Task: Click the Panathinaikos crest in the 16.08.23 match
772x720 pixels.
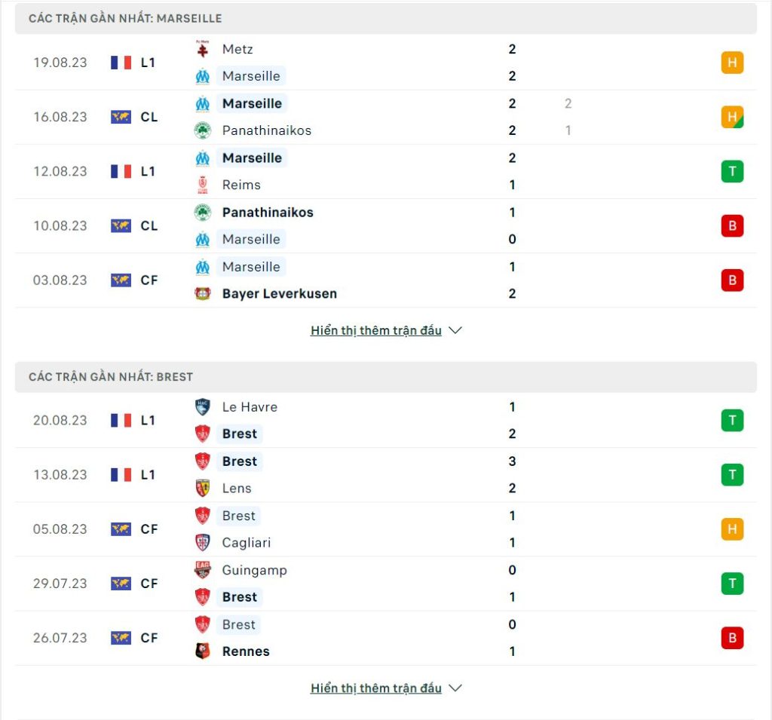Action: [202, 130]
